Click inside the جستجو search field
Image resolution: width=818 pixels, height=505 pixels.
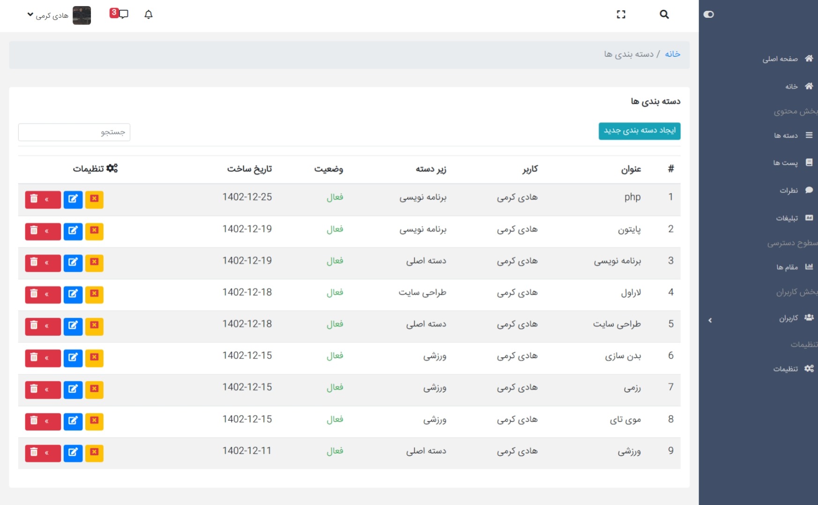pyautogui.click(x=74, y=132)
